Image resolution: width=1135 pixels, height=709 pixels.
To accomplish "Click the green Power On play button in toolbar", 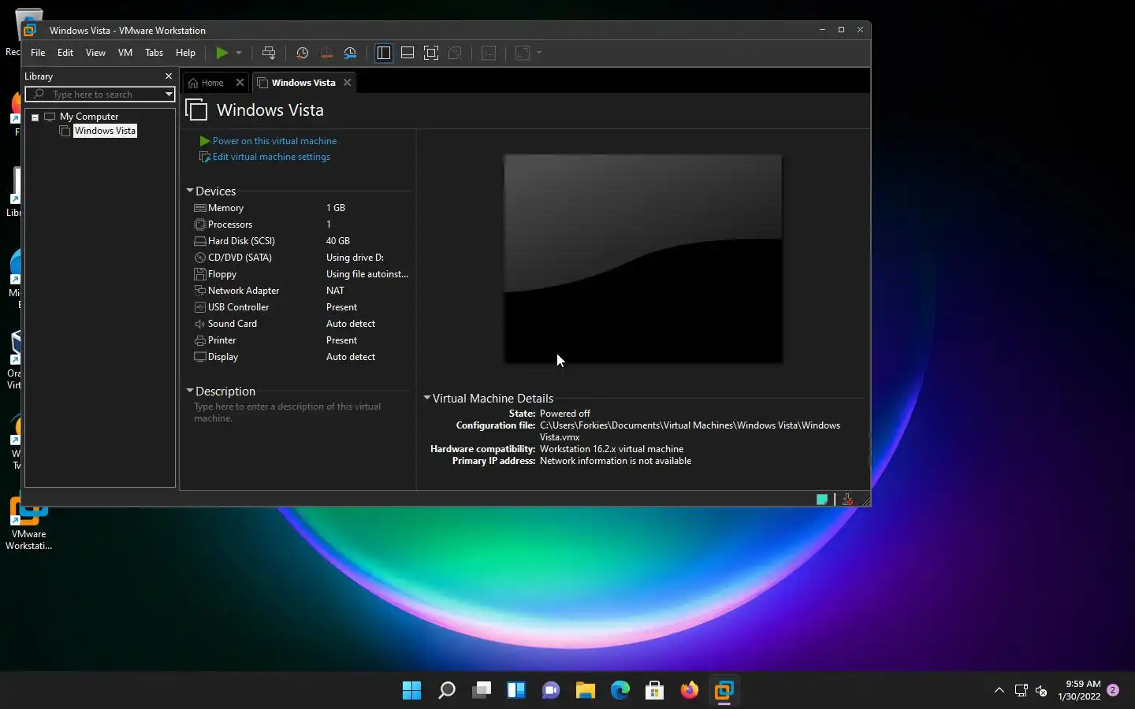I will pos(222,53).
